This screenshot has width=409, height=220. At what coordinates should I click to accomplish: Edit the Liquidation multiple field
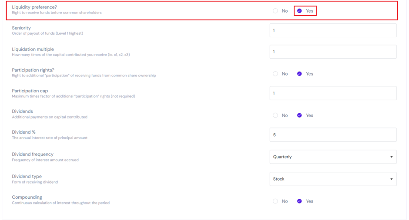point(333,52)
